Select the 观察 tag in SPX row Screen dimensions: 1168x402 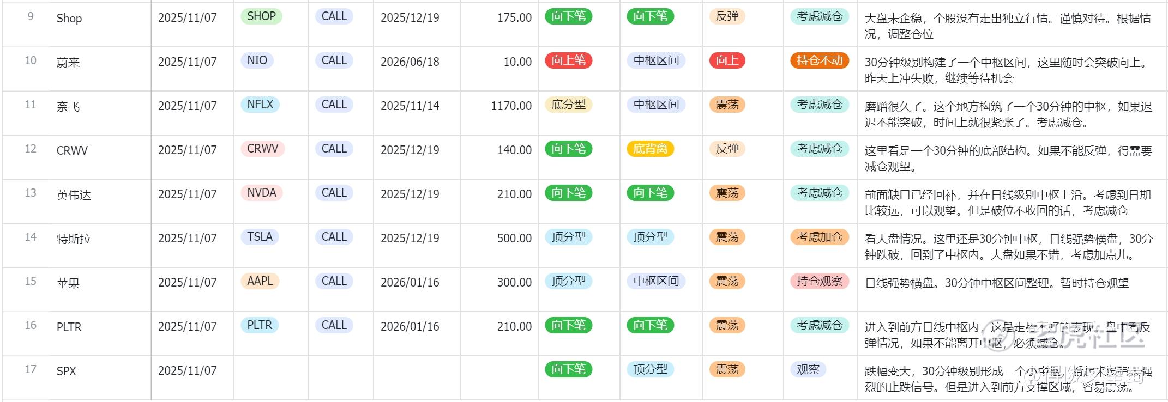click(808, 369)
